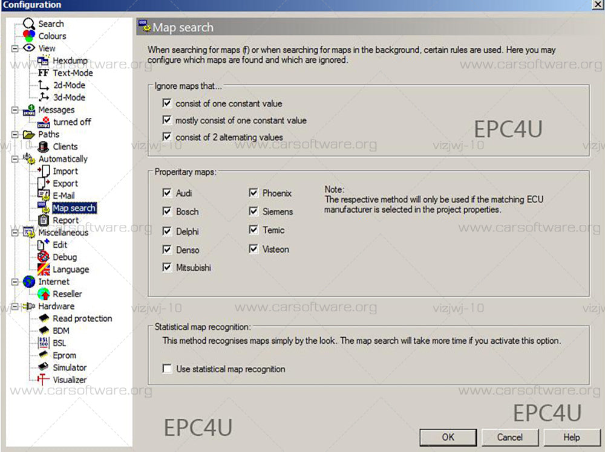This screenshot has height=452, width=605.
Task: Click the Export document icon
Action: (x=44, y=184)
